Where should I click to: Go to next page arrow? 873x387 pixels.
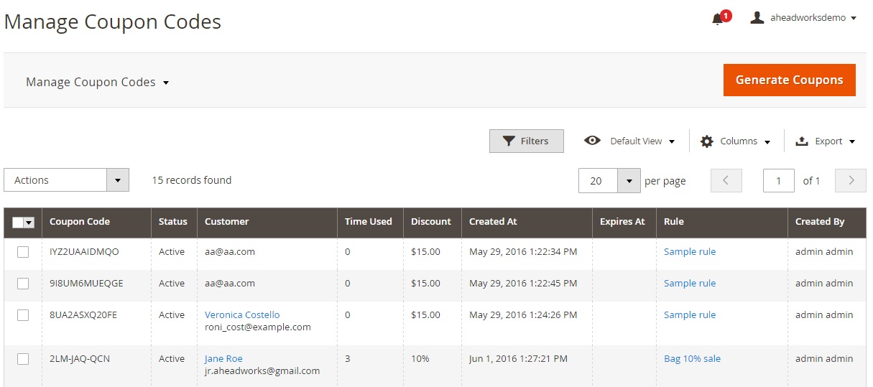[851, 181]
